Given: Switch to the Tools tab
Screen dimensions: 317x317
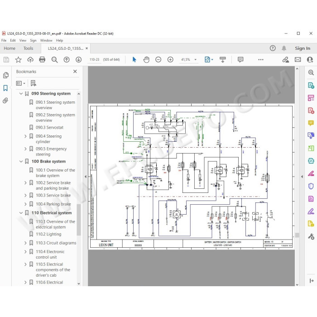Looking at the screenshot, I should tap(28, 48).
